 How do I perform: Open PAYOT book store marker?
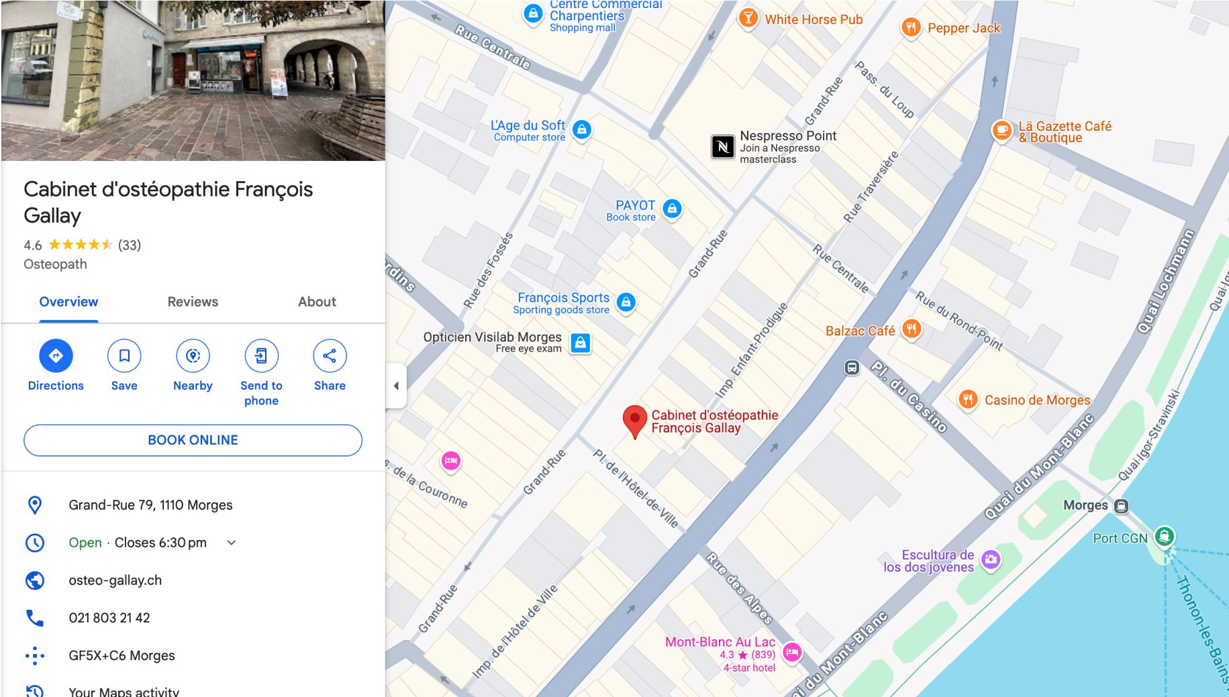(x=672, y=209)
